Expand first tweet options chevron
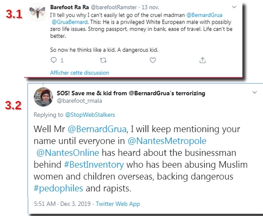 coord(234,7)
